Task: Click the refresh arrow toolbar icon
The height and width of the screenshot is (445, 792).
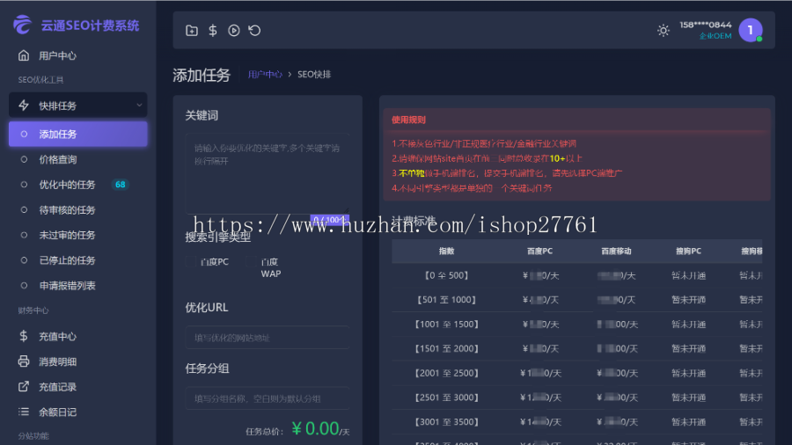Action: (x=254, y=30)
